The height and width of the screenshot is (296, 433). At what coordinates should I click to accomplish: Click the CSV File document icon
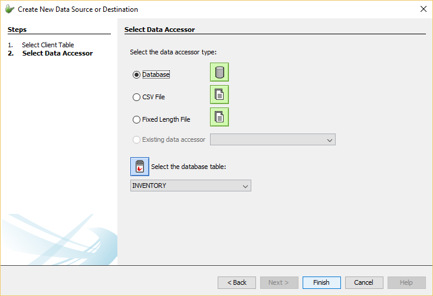[219, 95]
